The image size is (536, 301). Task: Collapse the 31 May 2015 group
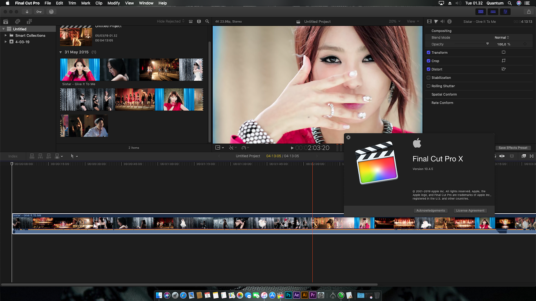61,52
